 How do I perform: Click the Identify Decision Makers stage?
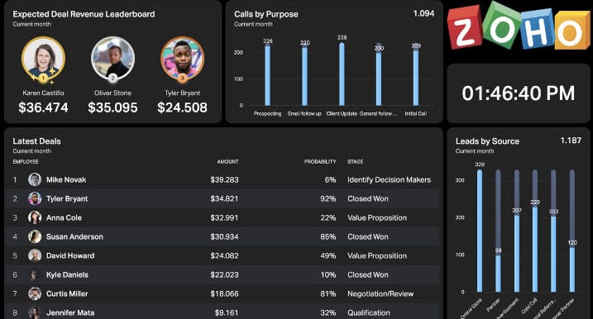390,180
